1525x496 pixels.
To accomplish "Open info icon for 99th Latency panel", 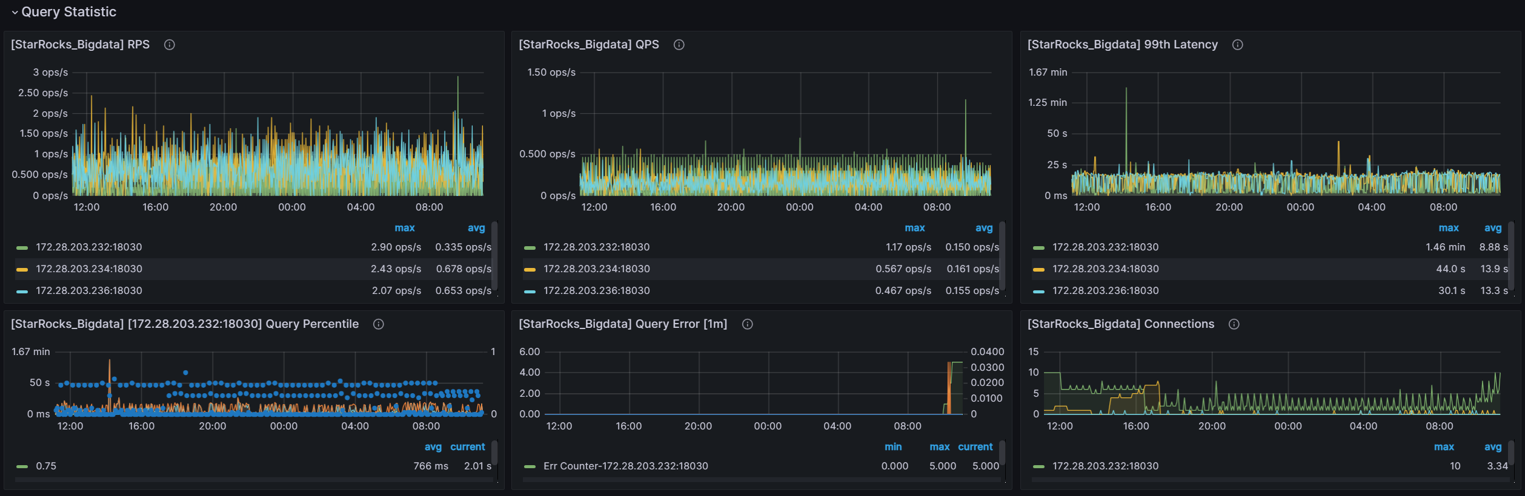I will pos(1238,44).
